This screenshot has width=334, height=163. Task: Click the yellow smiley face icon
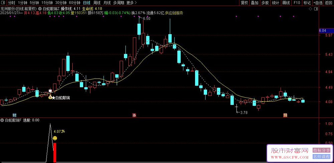click(55, 138)
